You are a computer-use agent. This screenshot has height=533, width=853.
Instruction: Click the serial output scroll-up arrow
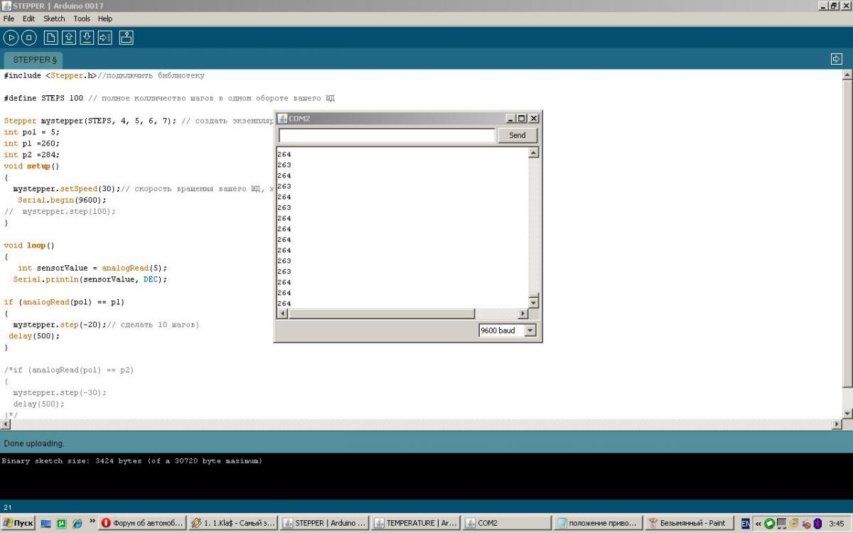[x=534, y=153]
